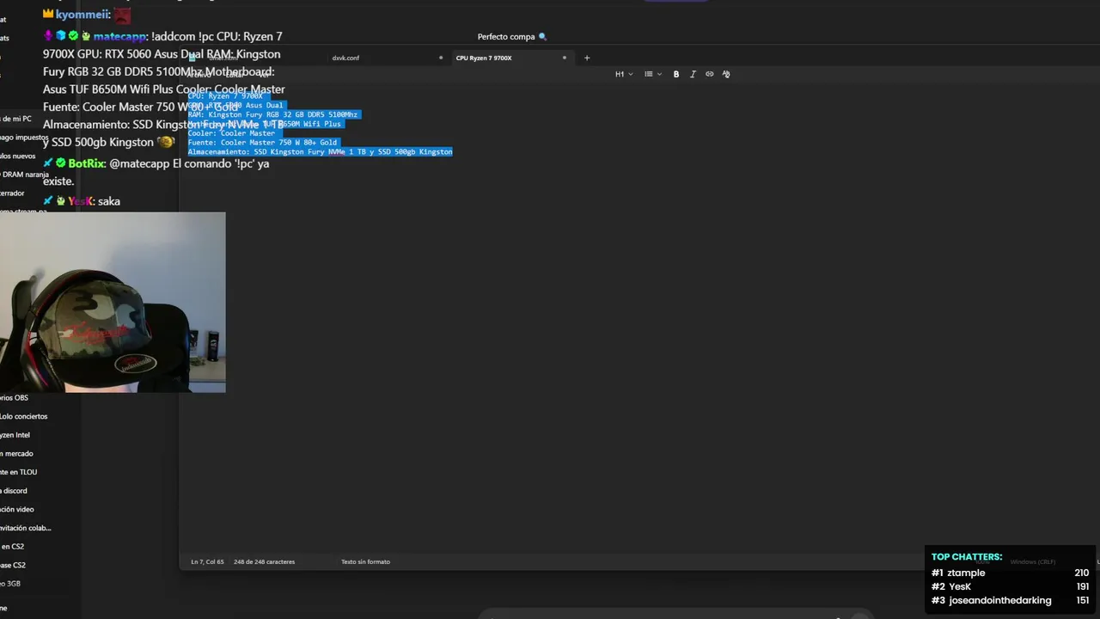
Task: Switch to the dxvk.conf tab in Notepad
Action: click(x=345, y=58)
